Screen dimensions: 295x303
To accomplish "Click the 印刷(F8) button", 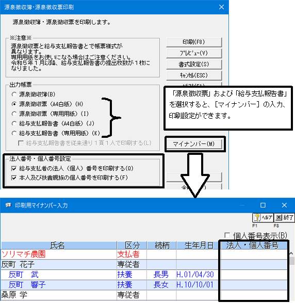I will (194, 42).
